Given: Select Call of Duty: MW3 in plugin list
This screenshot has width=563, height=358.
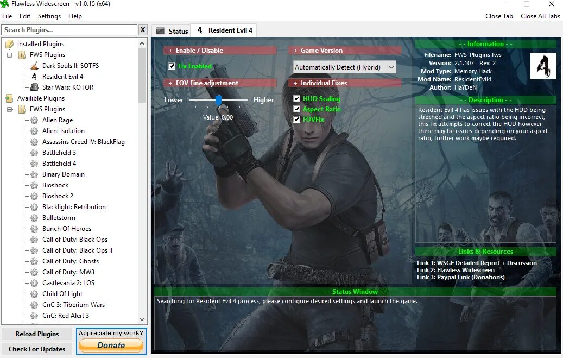Looking at the screenshot, I should coord(68,272).
